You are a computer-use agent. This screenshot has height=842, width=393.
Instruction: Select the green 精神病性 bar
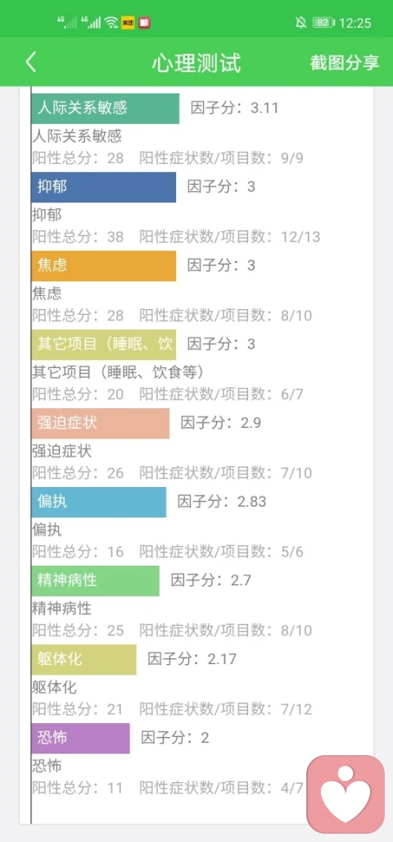click(x=96, y=580)
